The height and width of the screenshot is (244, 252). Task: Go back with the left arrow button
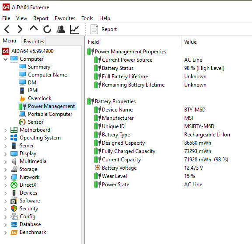pos(7,29)
